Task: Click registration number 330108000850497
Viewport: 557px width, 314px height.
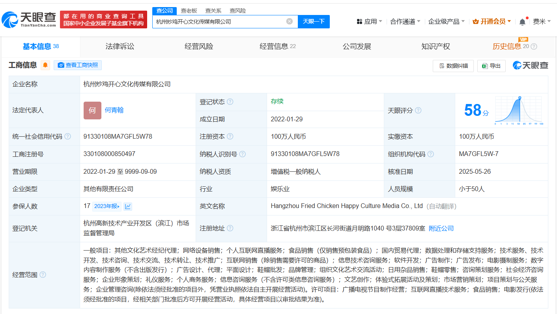Action: 109,154
